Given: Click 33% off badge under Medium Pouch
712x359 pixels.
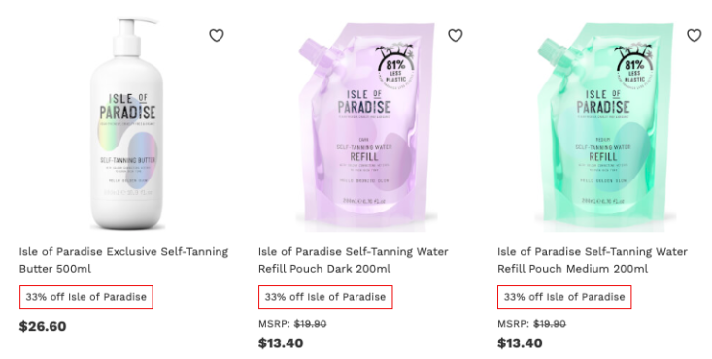Looking at the screenshot, I should (564, 297).
